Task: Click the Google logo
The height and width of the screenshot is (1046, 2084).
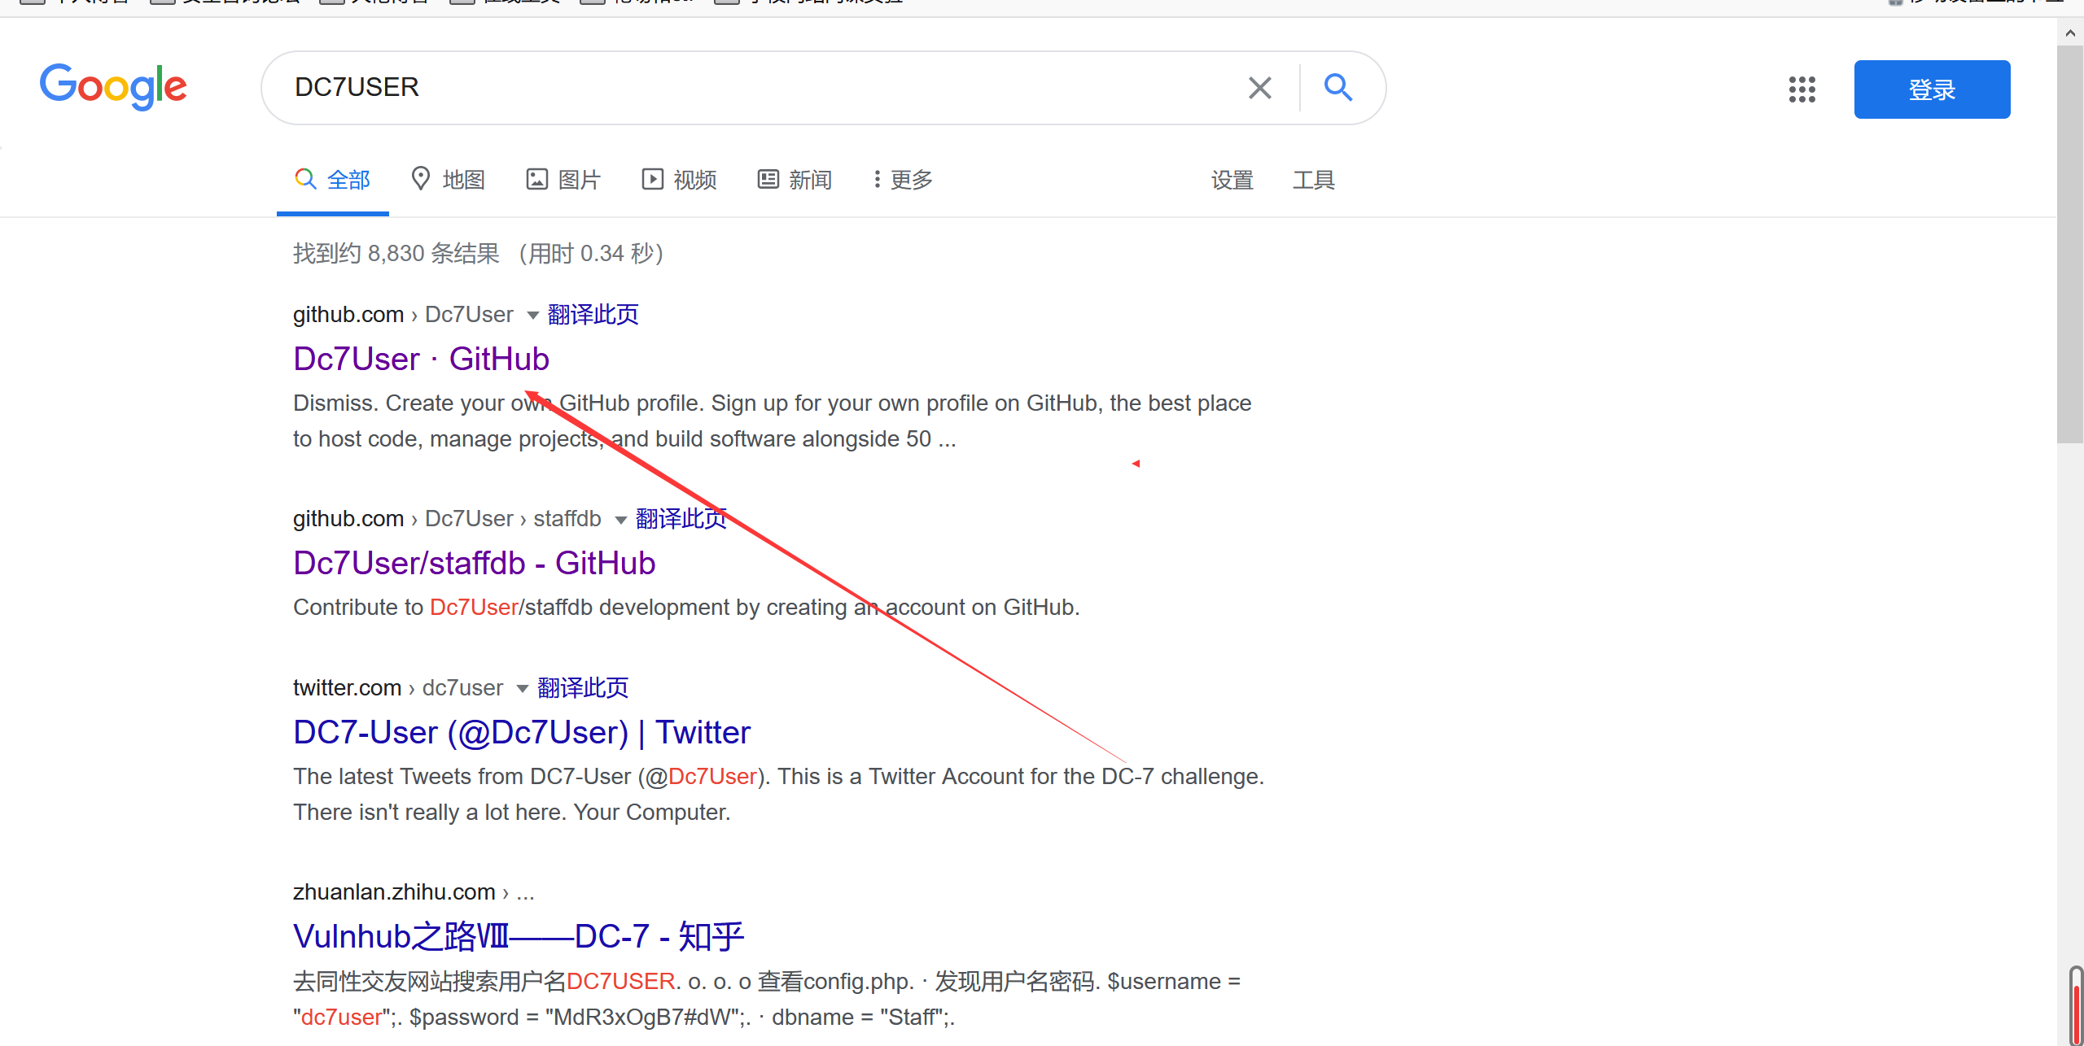Action: coord(113,86)
